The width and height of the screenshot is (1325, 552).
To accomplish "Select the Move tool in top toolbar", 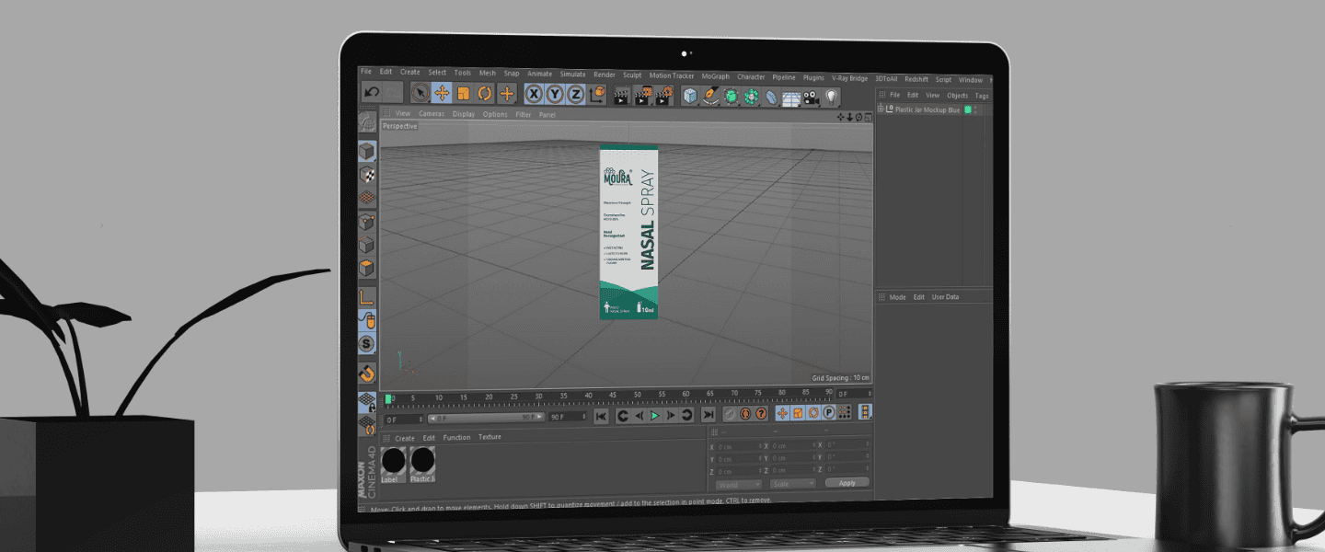I will (x=442, y=93).
